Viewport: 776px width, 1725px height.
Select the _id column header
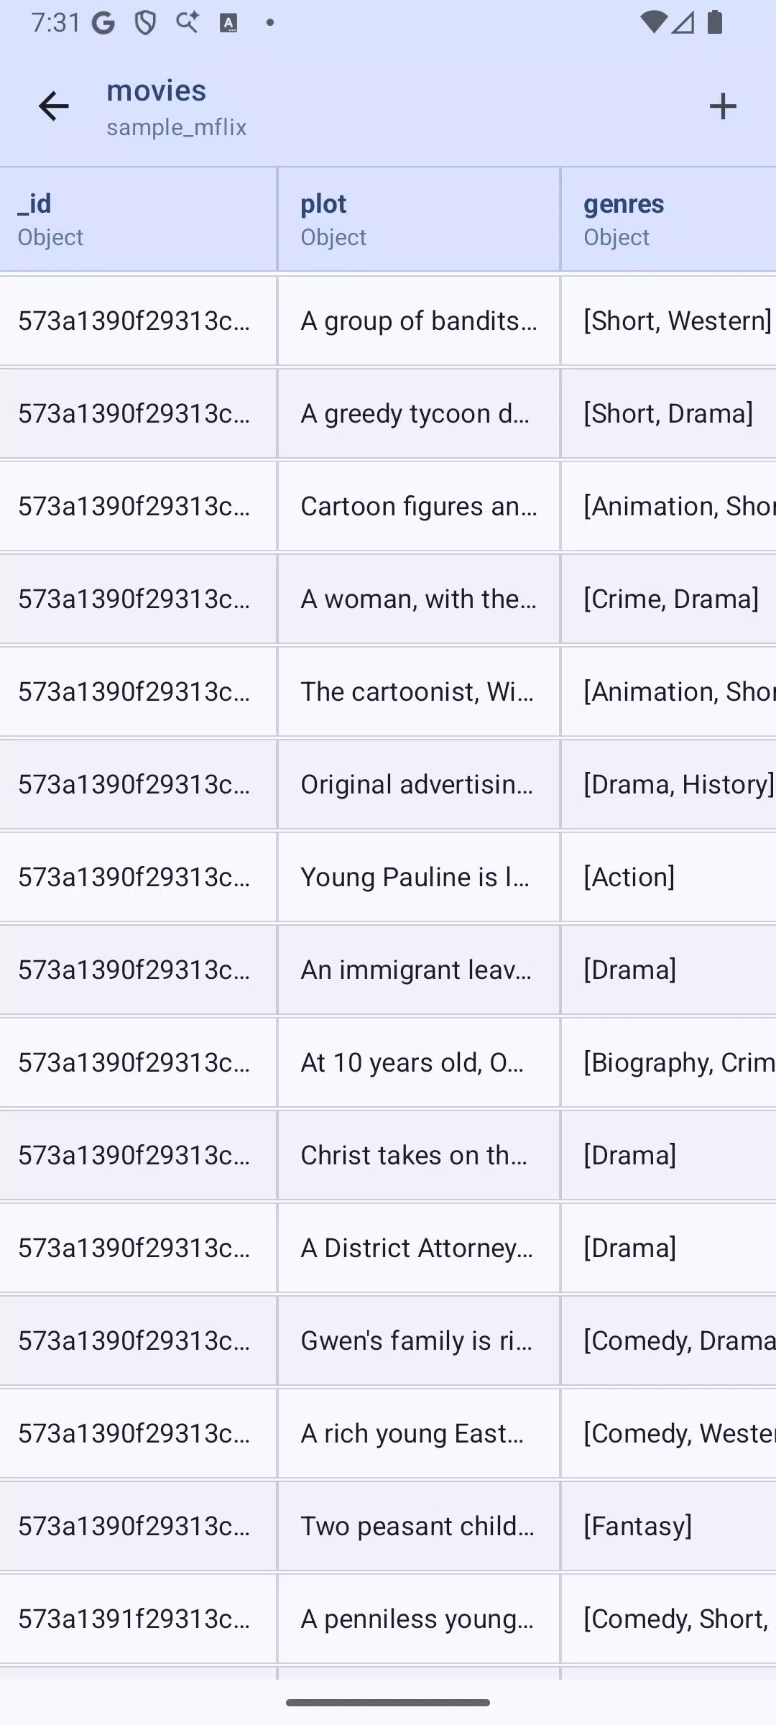[x=138, y=219]
